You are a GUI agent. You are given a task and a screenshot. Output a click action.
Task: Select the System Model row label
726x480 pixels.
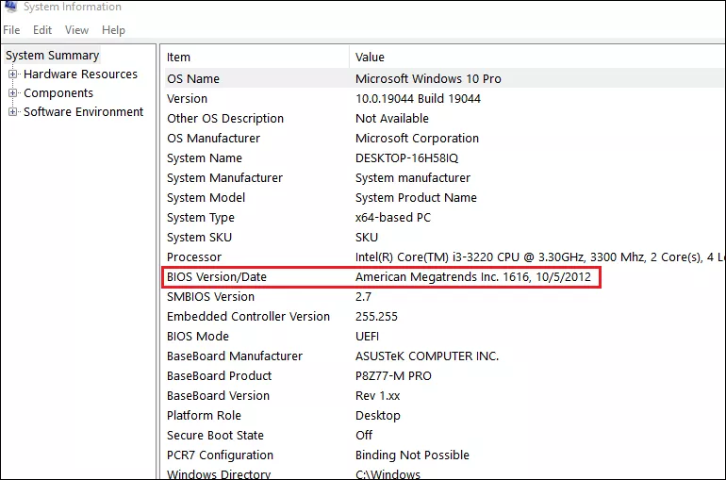pos(206,198)
